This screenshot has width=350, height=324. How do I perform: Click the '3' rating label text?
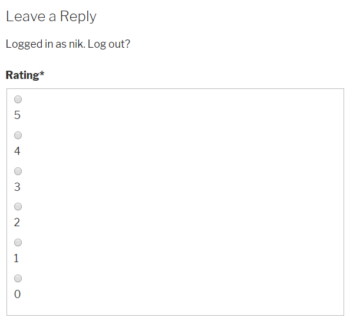point(17,187)
